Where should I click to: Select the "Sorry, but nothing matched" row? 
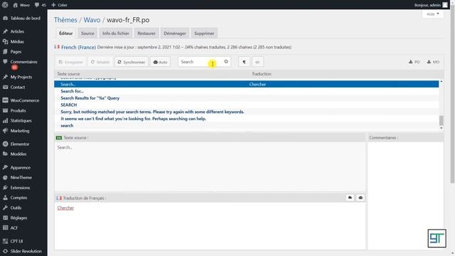coord(247,112)
